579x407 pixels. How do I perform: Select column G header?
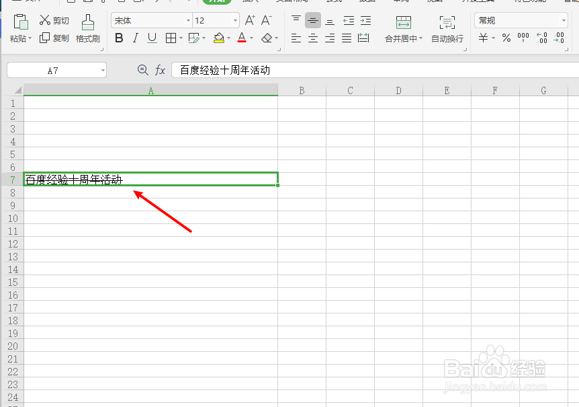pos(543,91)
